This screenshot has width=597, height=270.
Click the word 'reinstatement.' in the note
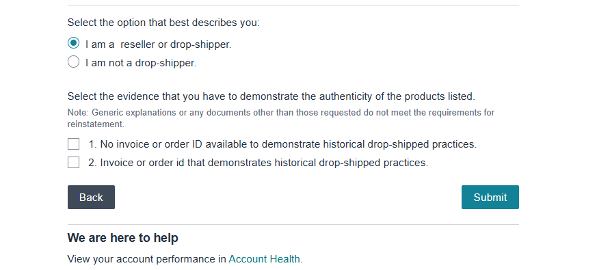96,124
